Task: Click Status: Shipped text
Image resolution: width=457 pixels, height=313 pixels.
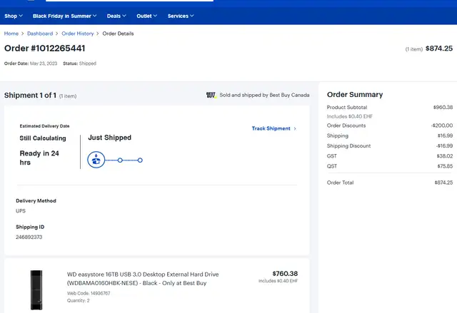Action: click(x=79, y=63)
